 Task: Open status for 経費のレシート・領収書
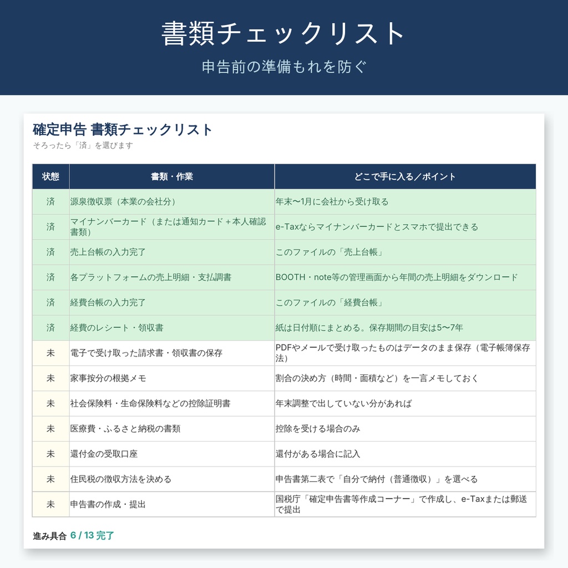pyautogui.click(x=50, y=328)
